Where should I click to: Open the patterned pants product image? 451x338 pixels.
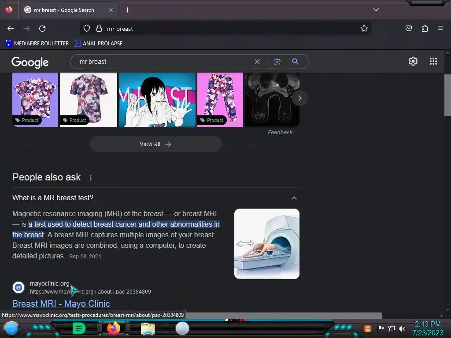point(220,99)
